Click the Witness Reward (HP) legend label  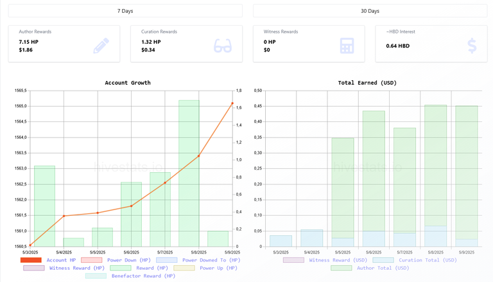(77, 268)
